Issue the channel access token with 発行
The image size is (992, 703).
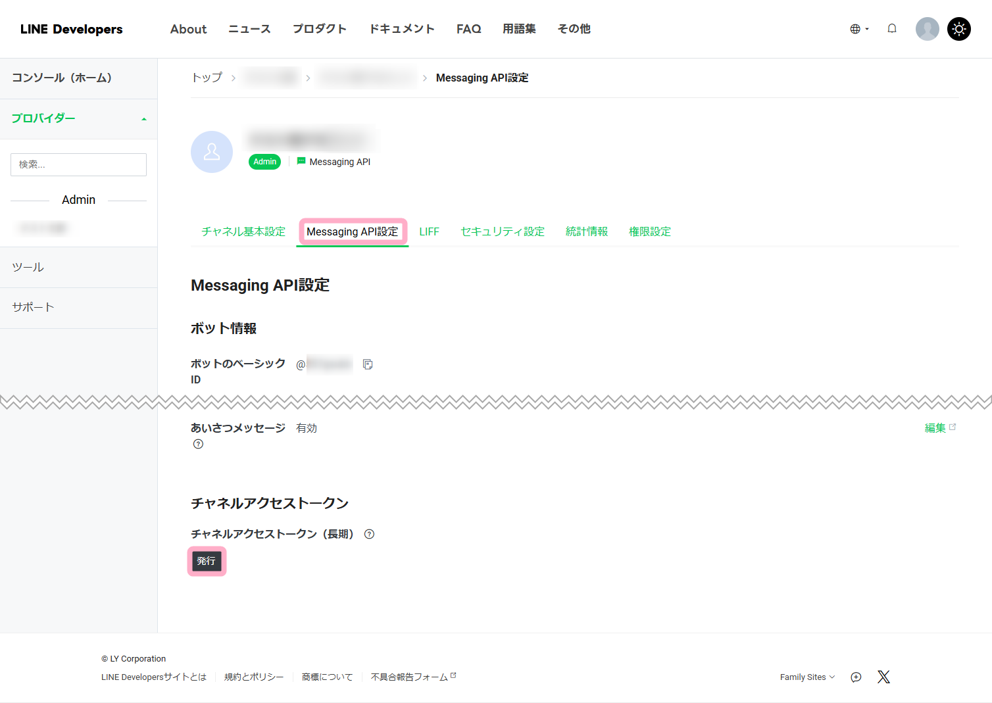207,561
